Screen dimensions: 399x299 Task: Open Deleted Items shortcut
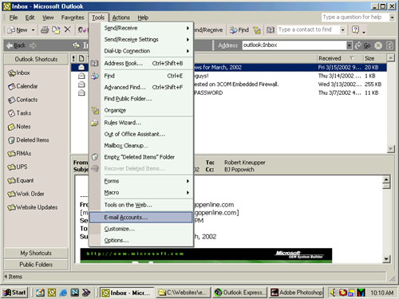[x=29, y=140]
